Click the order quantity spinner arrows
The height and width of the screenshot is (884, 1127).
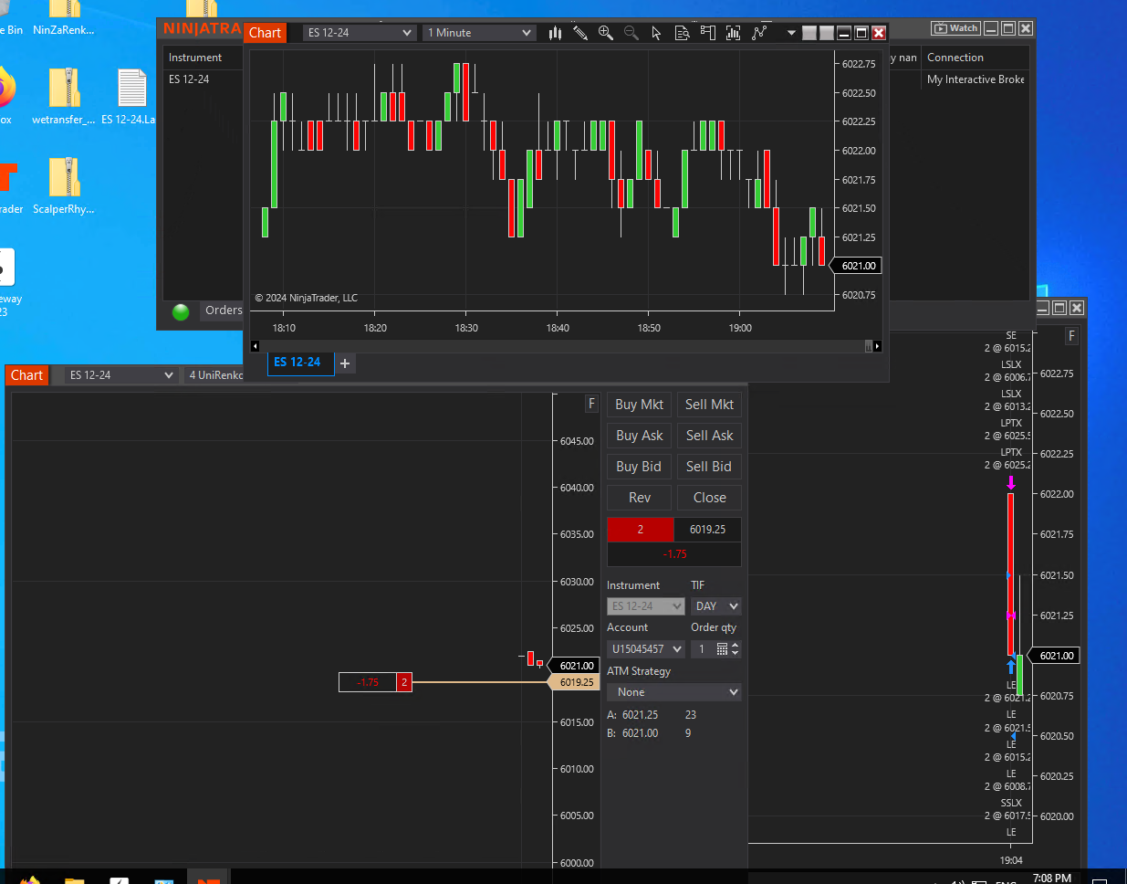[736, 649]
